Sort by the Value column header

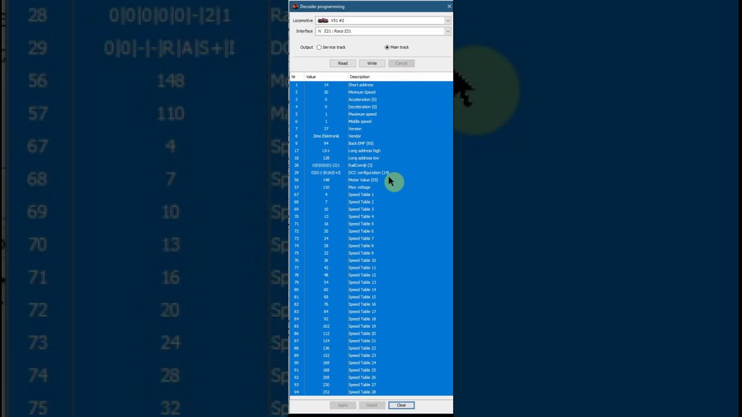pos(326,77)
